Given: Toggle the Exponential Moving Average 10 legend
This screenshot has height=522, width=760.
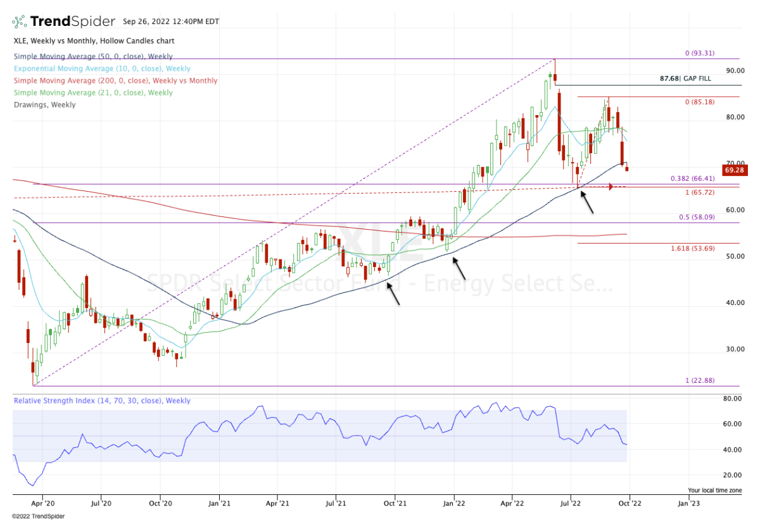Looking at the screenshot, I should (101, 69).
